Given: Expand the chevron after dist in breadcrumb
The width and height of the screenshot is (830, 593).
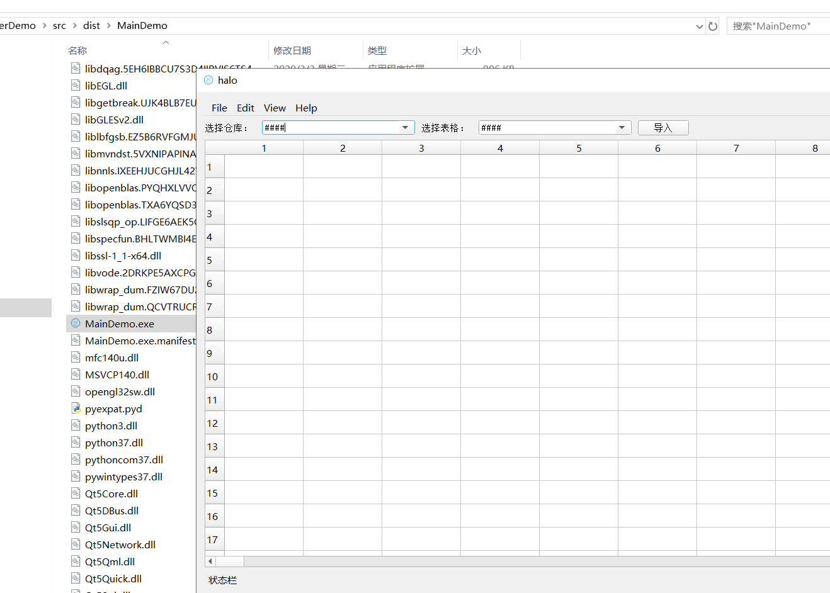Looking at the screenshot, I should tap(108, 26).
